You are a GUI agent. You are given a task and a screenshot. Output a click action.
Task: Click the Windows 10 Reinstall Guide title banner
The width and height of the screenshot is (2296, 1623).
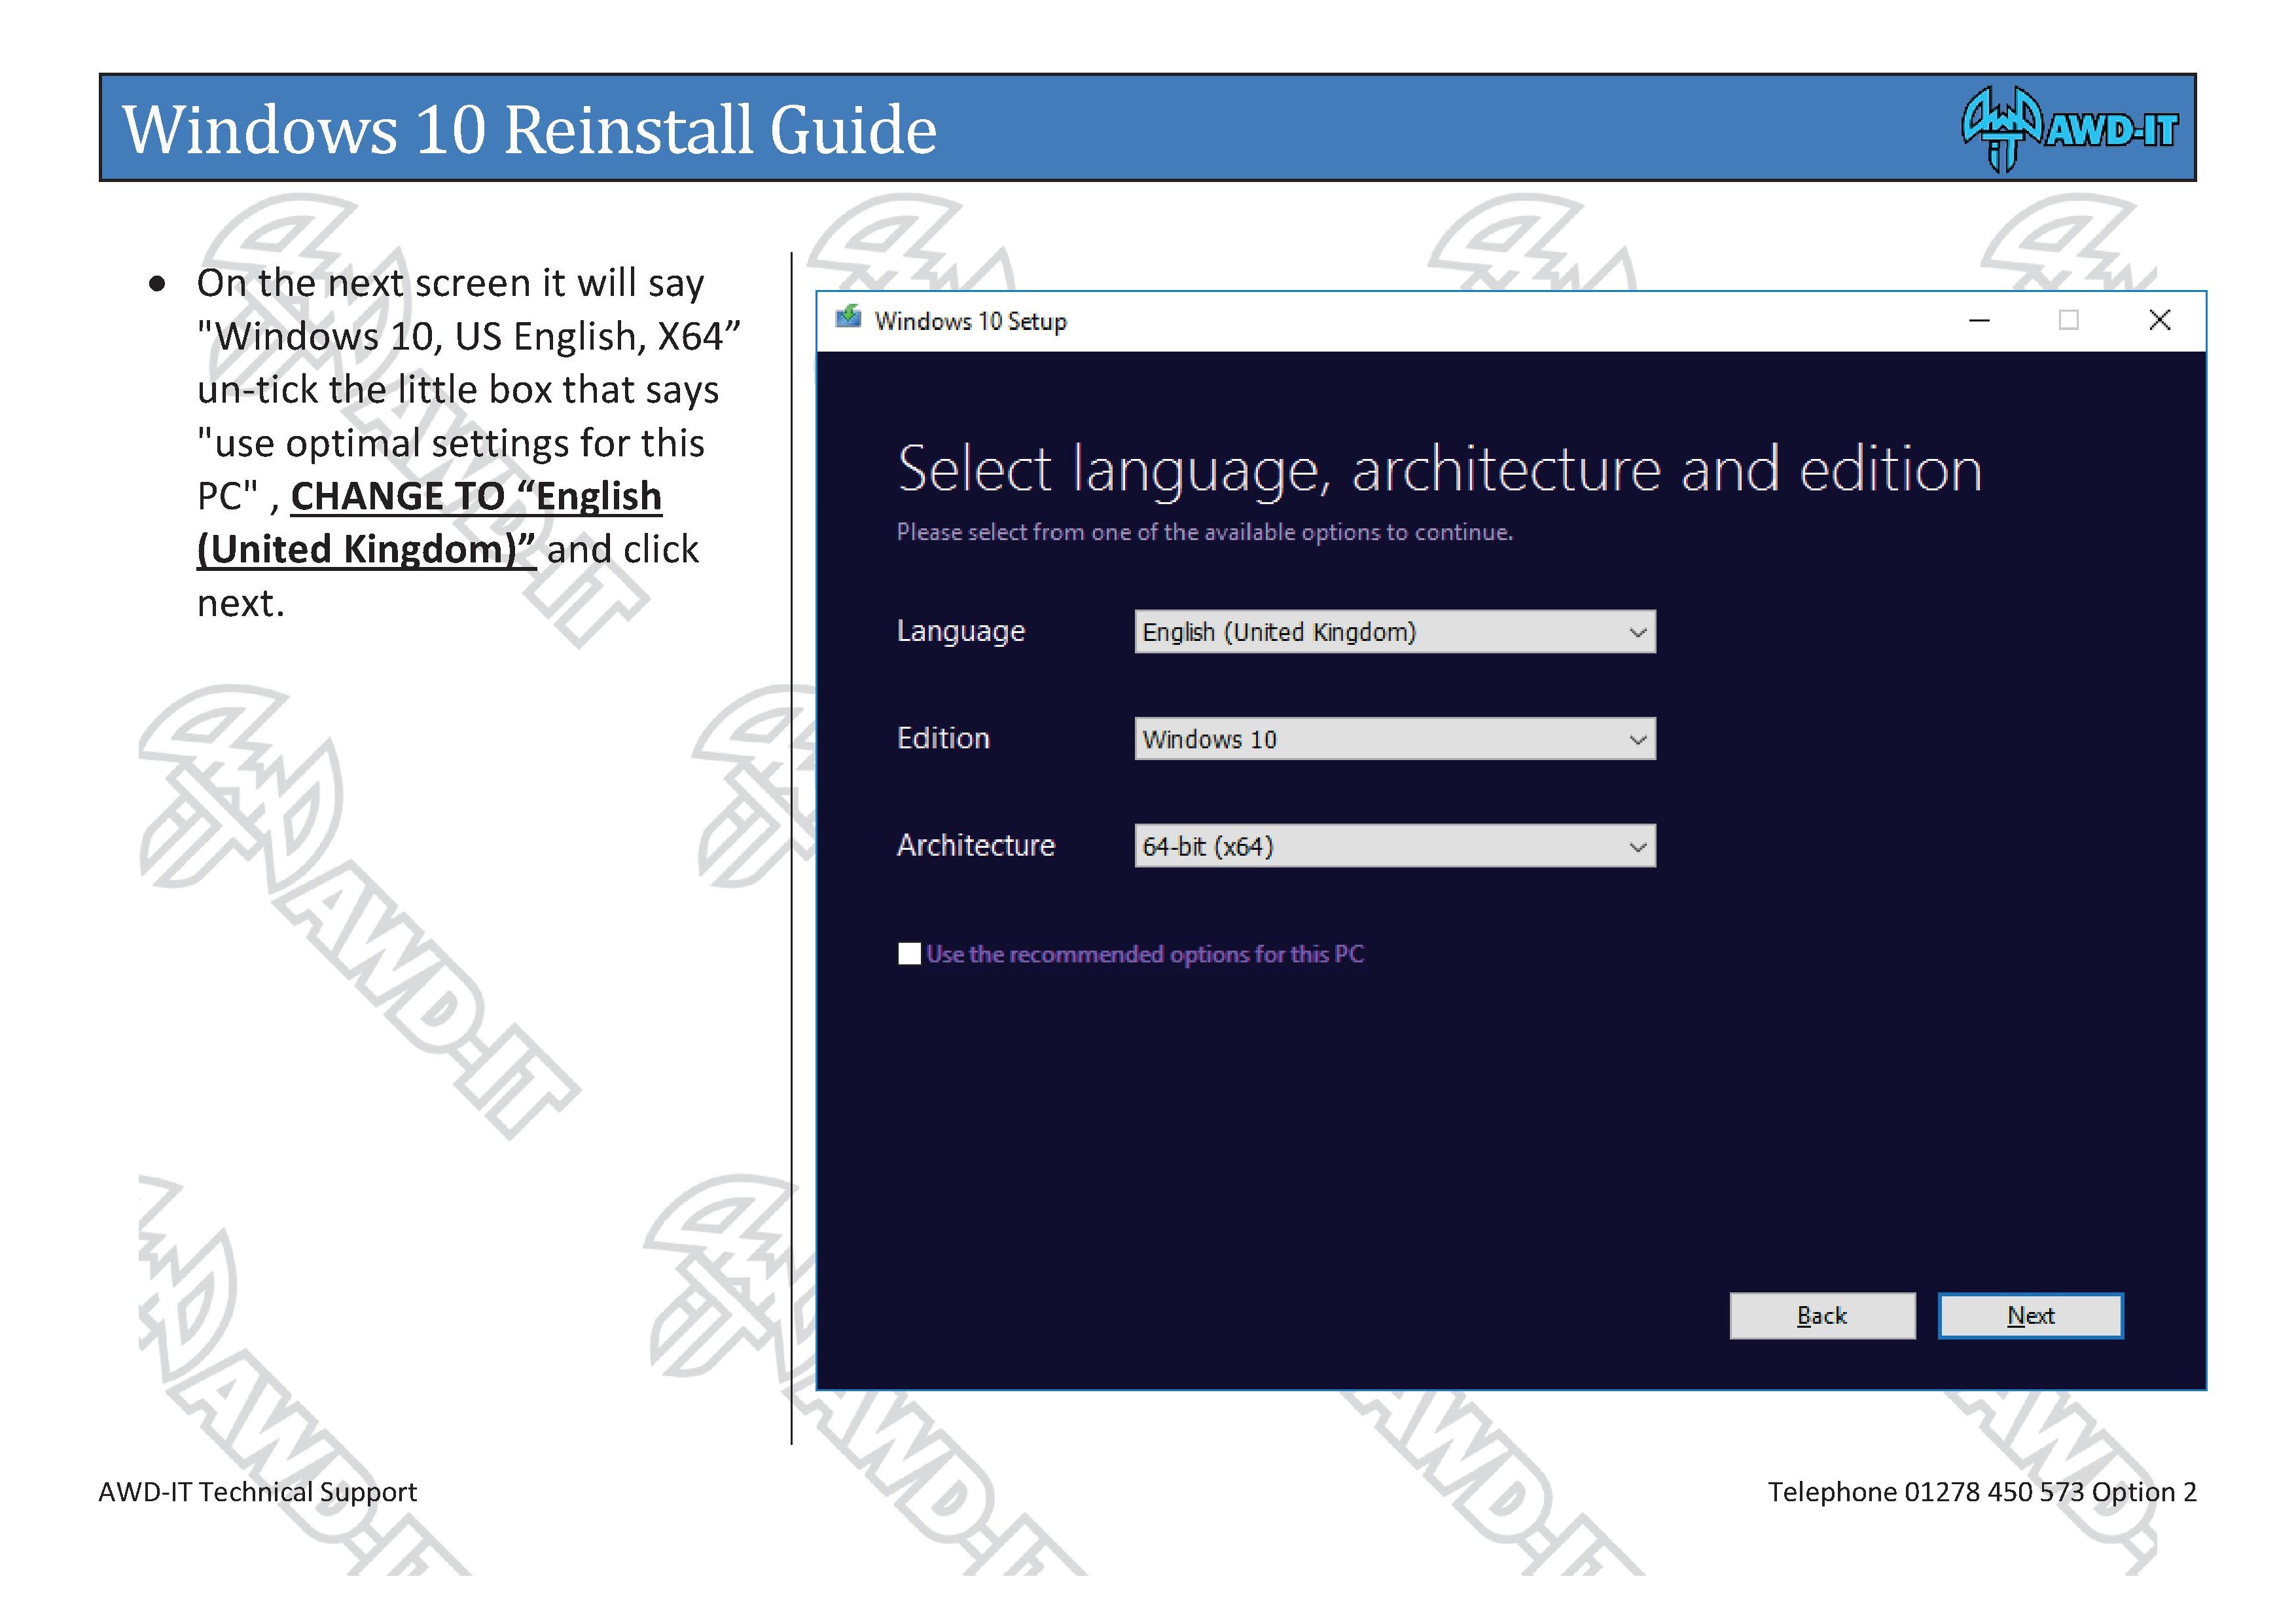(x=1147, y=127)
